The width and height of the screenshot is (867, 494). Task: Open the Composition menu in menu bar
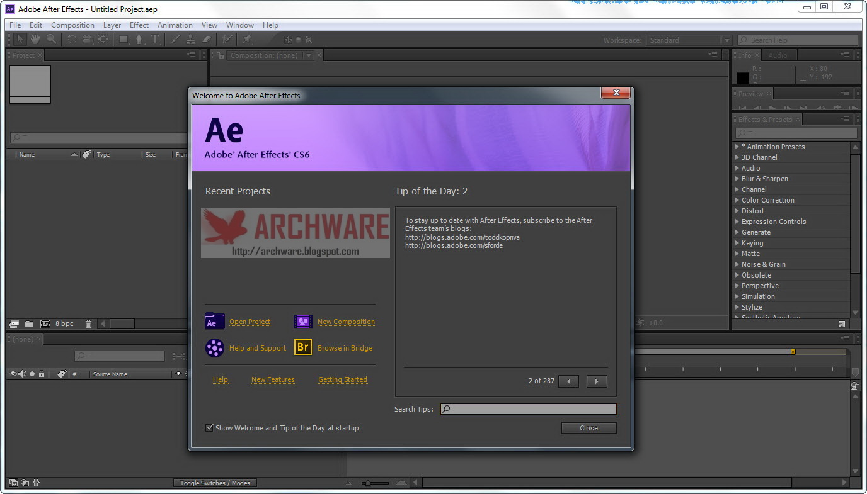tap(72, 25)
